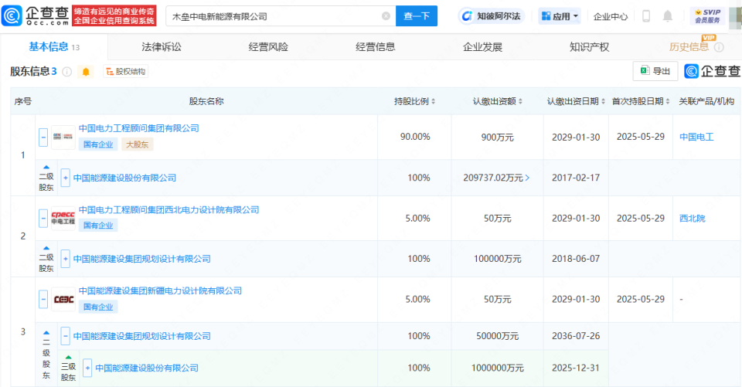Open SVIP member service badge
This screenshot has height=387, width=742.
click(x=707, y=16)
